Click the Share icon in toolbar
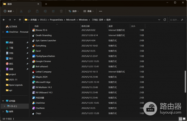The image size is (187, 121). 53,11
